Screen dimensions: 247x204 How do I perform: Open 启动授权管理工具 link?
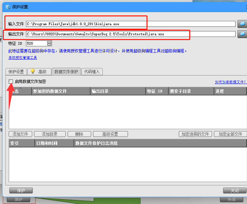point(23,58)
